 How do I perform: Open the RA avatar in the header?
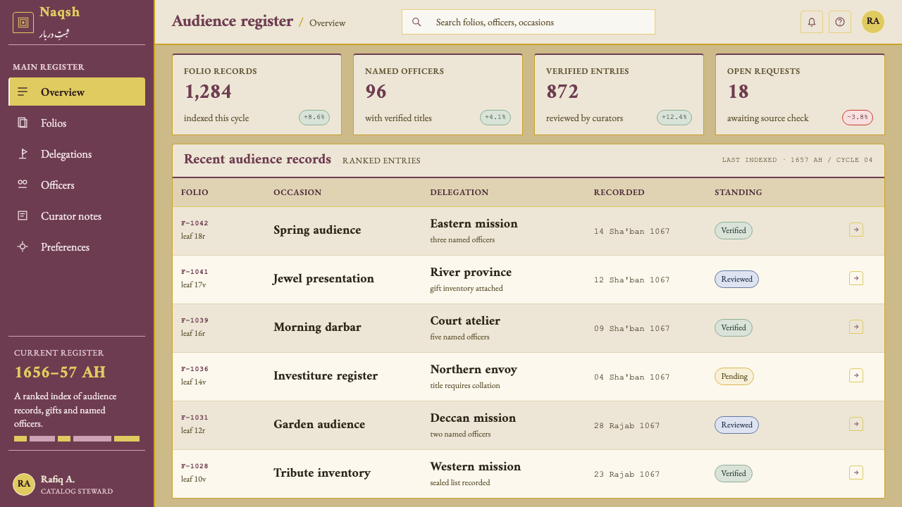(873, 21)
